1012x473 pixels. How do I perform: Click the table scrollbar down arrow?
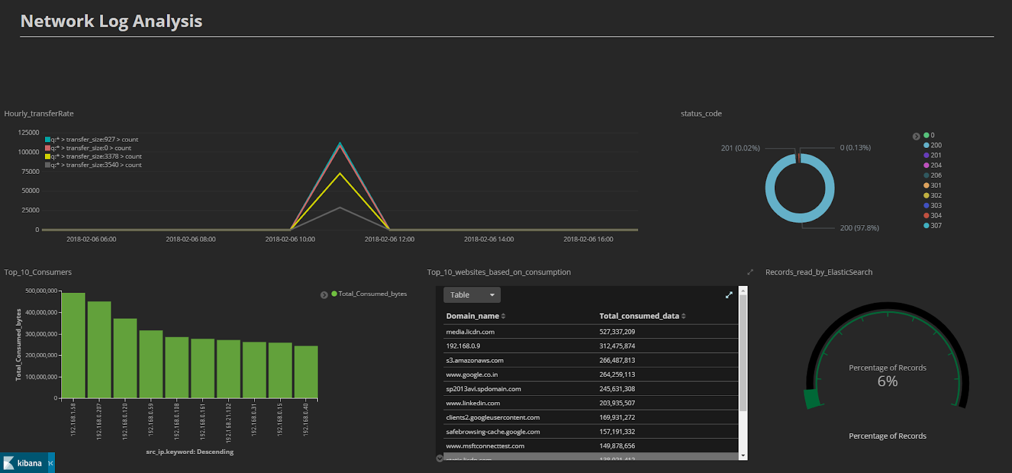coord(743,455)
